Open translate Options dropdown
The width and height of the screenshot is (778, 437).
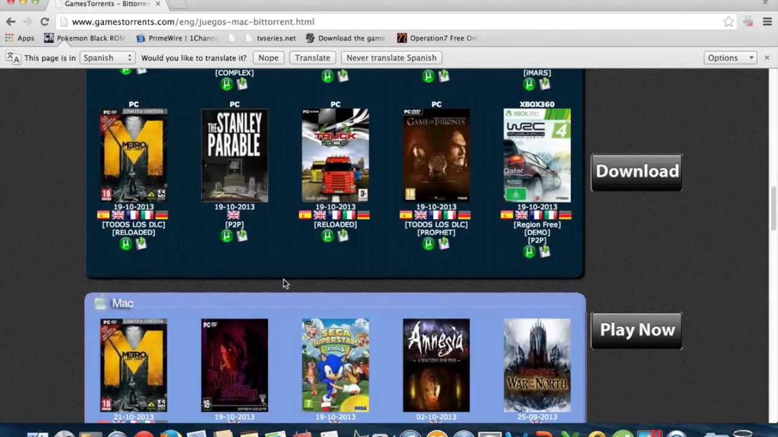pos(730,58)
